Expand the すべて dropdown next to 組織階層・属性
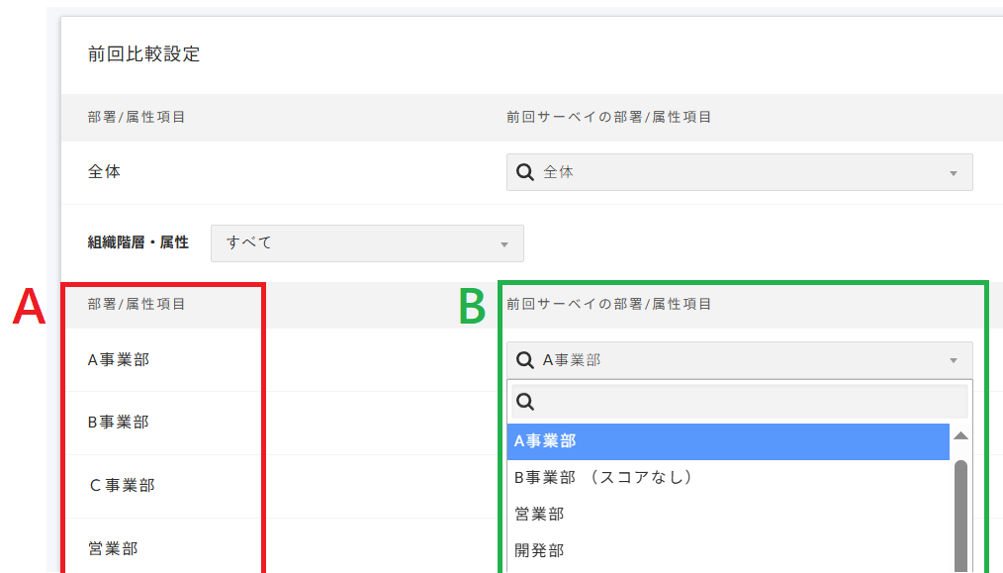 [503, 243]
